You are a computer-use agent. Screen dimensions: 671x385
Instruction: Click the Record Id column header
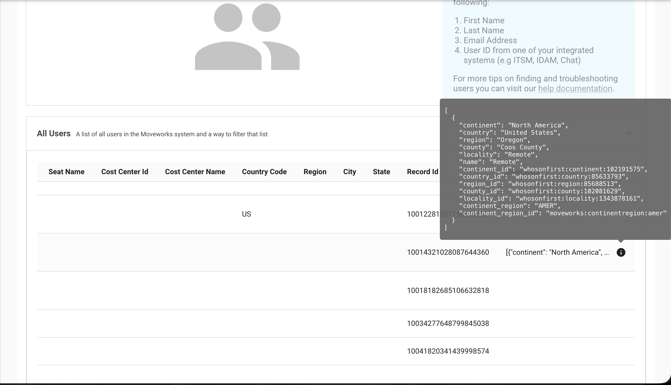tap(422, 172)
